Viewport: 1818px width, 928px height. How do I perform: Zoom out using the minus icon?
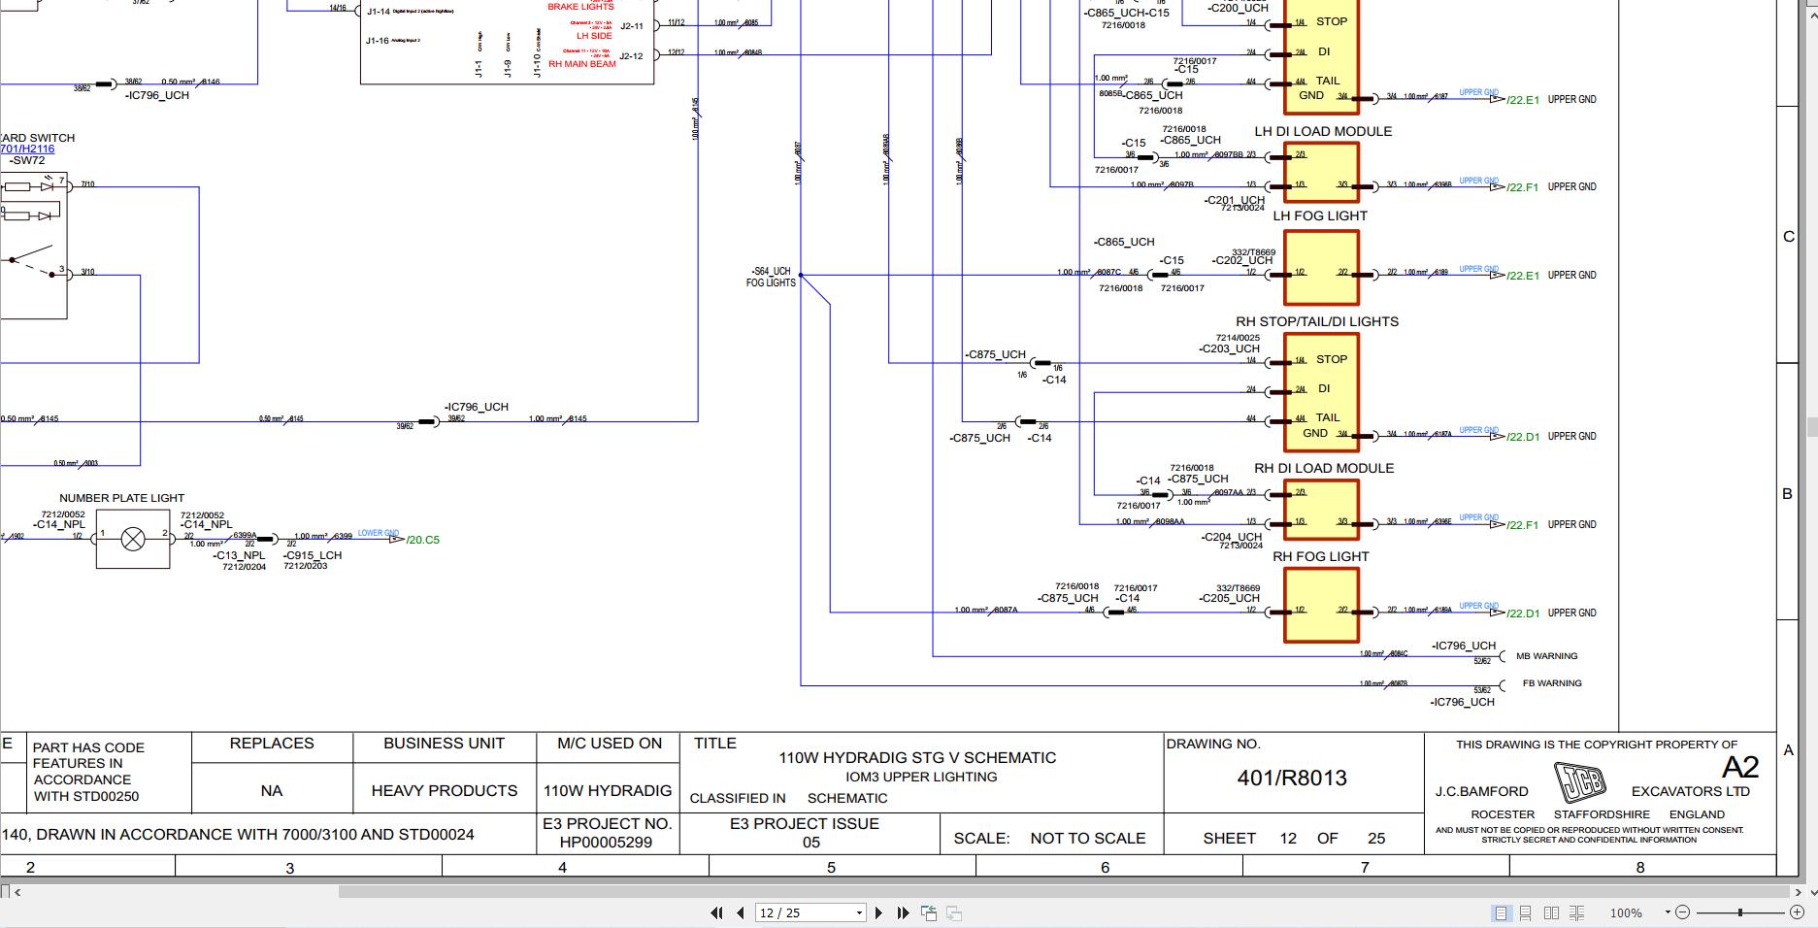tap(1681, 911)
